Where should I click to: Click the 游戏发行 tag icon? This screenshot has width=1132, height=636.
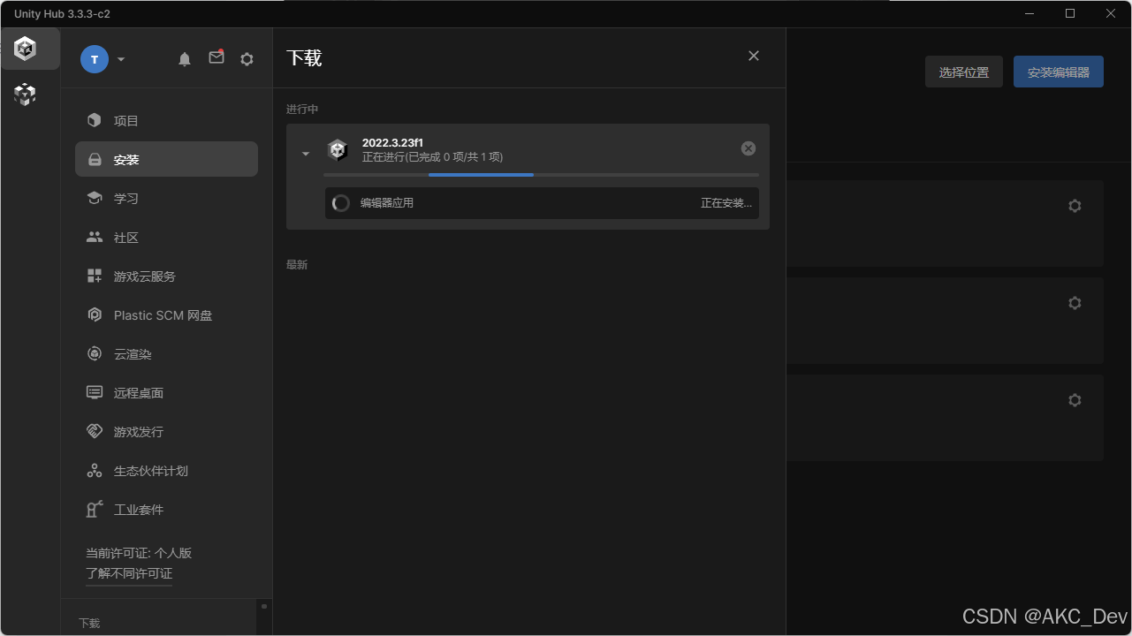coord(95,431)
